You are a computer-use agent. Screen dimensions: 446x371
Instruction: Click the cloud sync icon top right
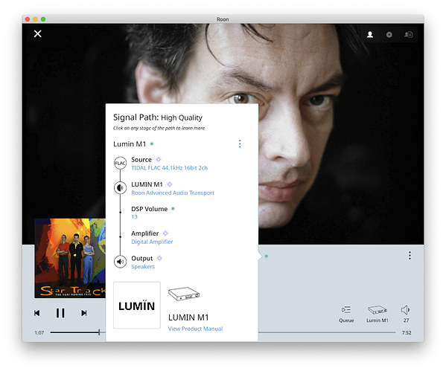coord(409,35)
